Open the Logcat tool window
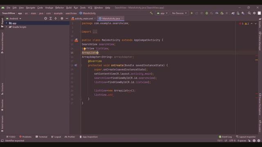 56,137
